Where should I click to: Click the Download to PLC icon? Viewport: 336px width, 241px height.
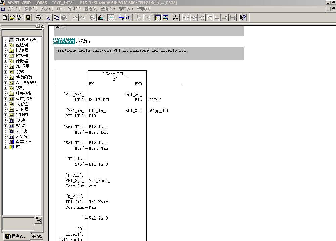(100, 18)
